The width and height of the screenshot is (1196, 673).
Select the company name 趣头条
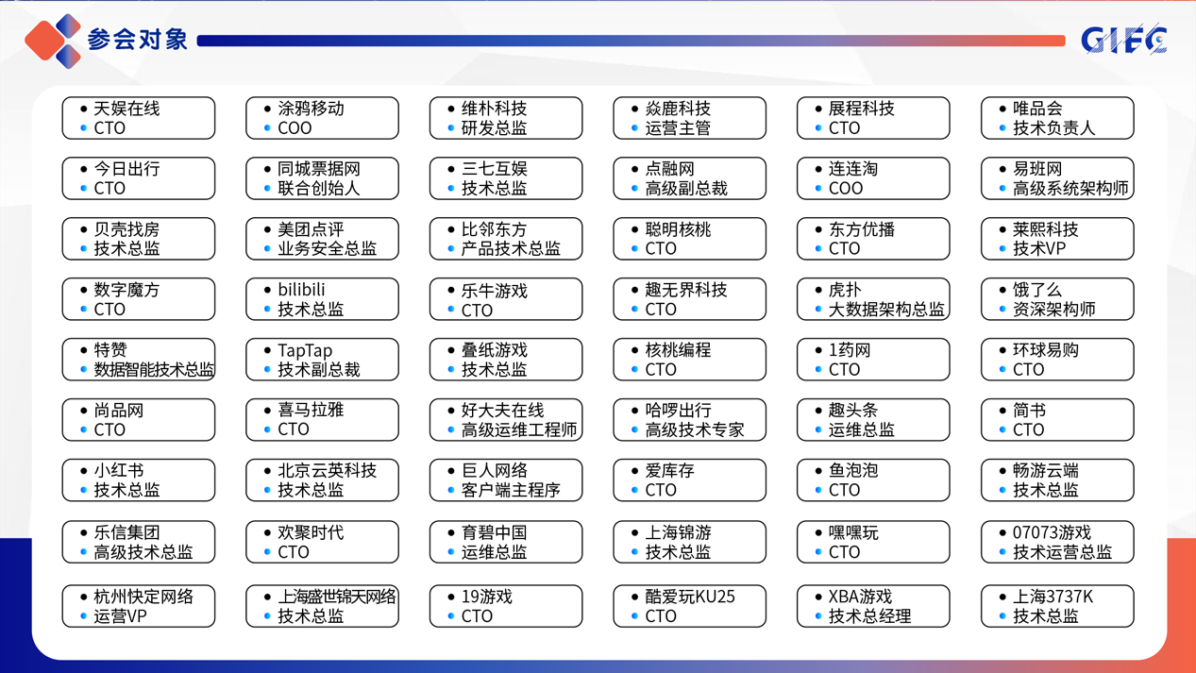tap(853, 411)
